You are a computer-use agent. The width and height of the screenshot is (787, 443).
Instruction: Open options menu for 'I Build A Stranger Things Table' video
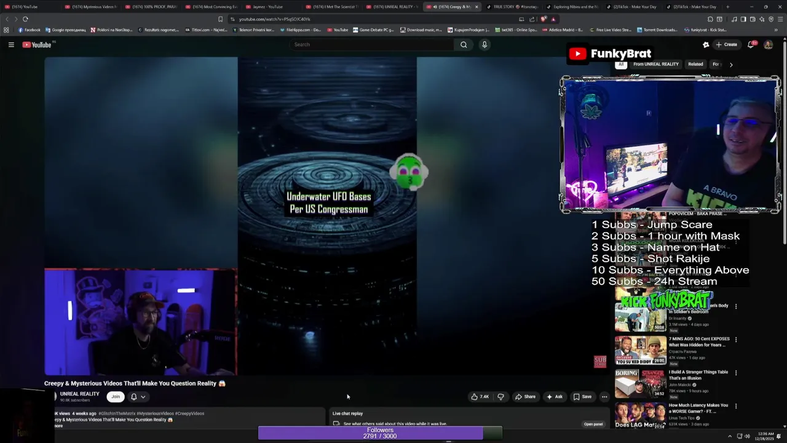736,372
